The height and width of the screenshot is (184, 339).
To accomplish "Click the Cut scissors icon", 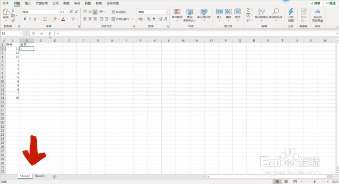I will [x=13, y=10].
